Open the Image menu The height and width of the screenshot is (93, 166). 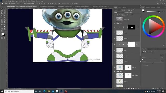10,1
